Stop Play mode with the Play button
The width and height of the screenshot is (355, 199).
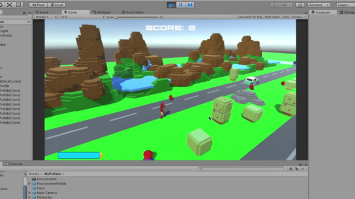pos(171,5)
